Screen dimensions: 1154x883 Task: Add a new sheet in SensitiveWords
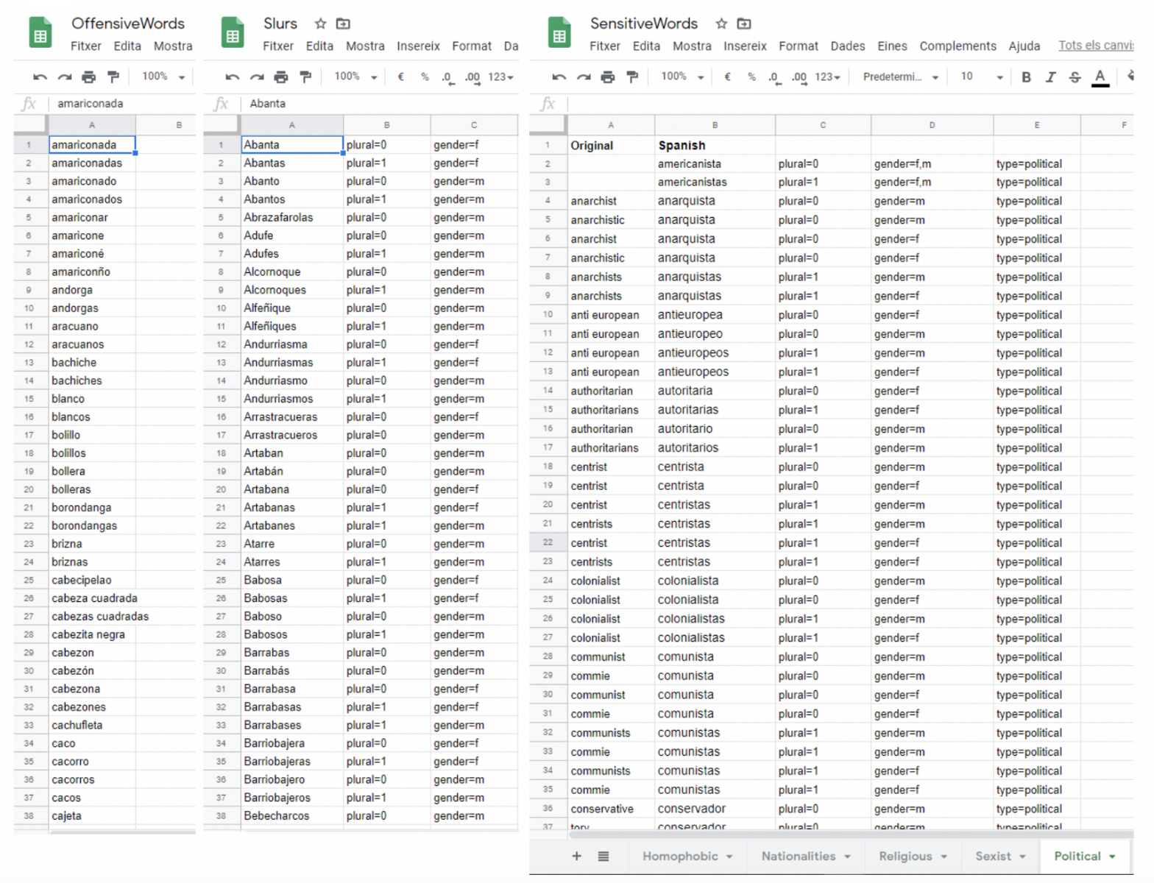click(577, 856)
